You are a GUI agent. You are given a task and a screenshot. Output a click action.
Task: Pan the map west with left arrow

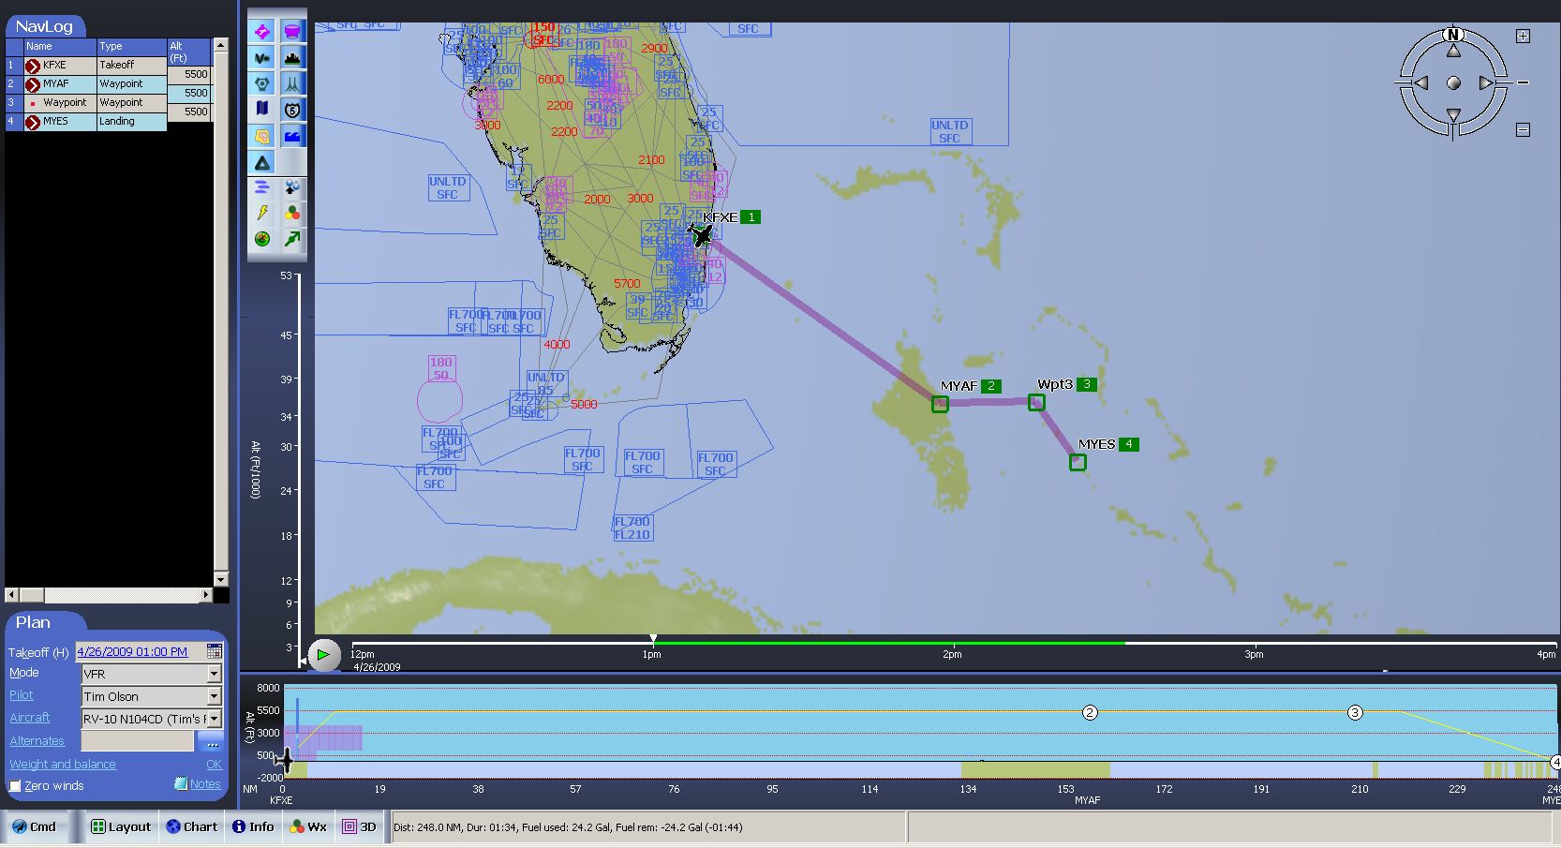(1420, 83)
